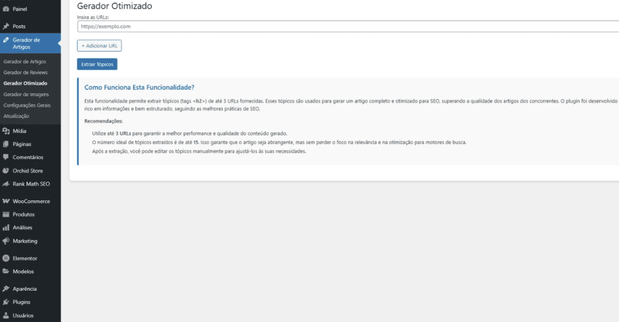Screen dimensions: 619x322
Task: Open Atualização submenu link
Action: 16,116
